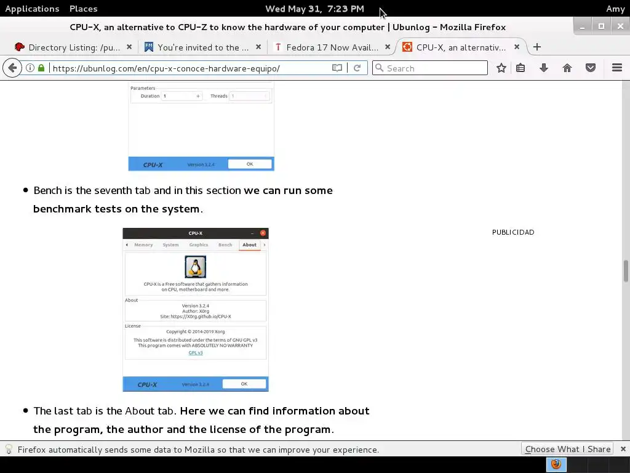Click Duration plus stepper in Bench screenshot
Screen dimensions: 630x473
pyautogui.click(x=197, y=96)
